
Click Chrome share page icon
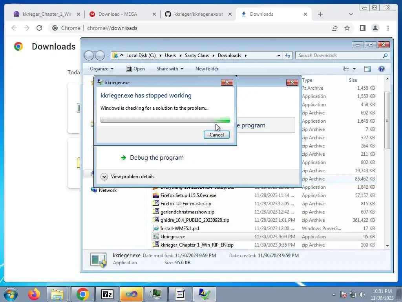point(334,28)
